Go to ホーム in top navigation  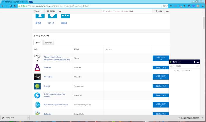click(x=38, y=11)
